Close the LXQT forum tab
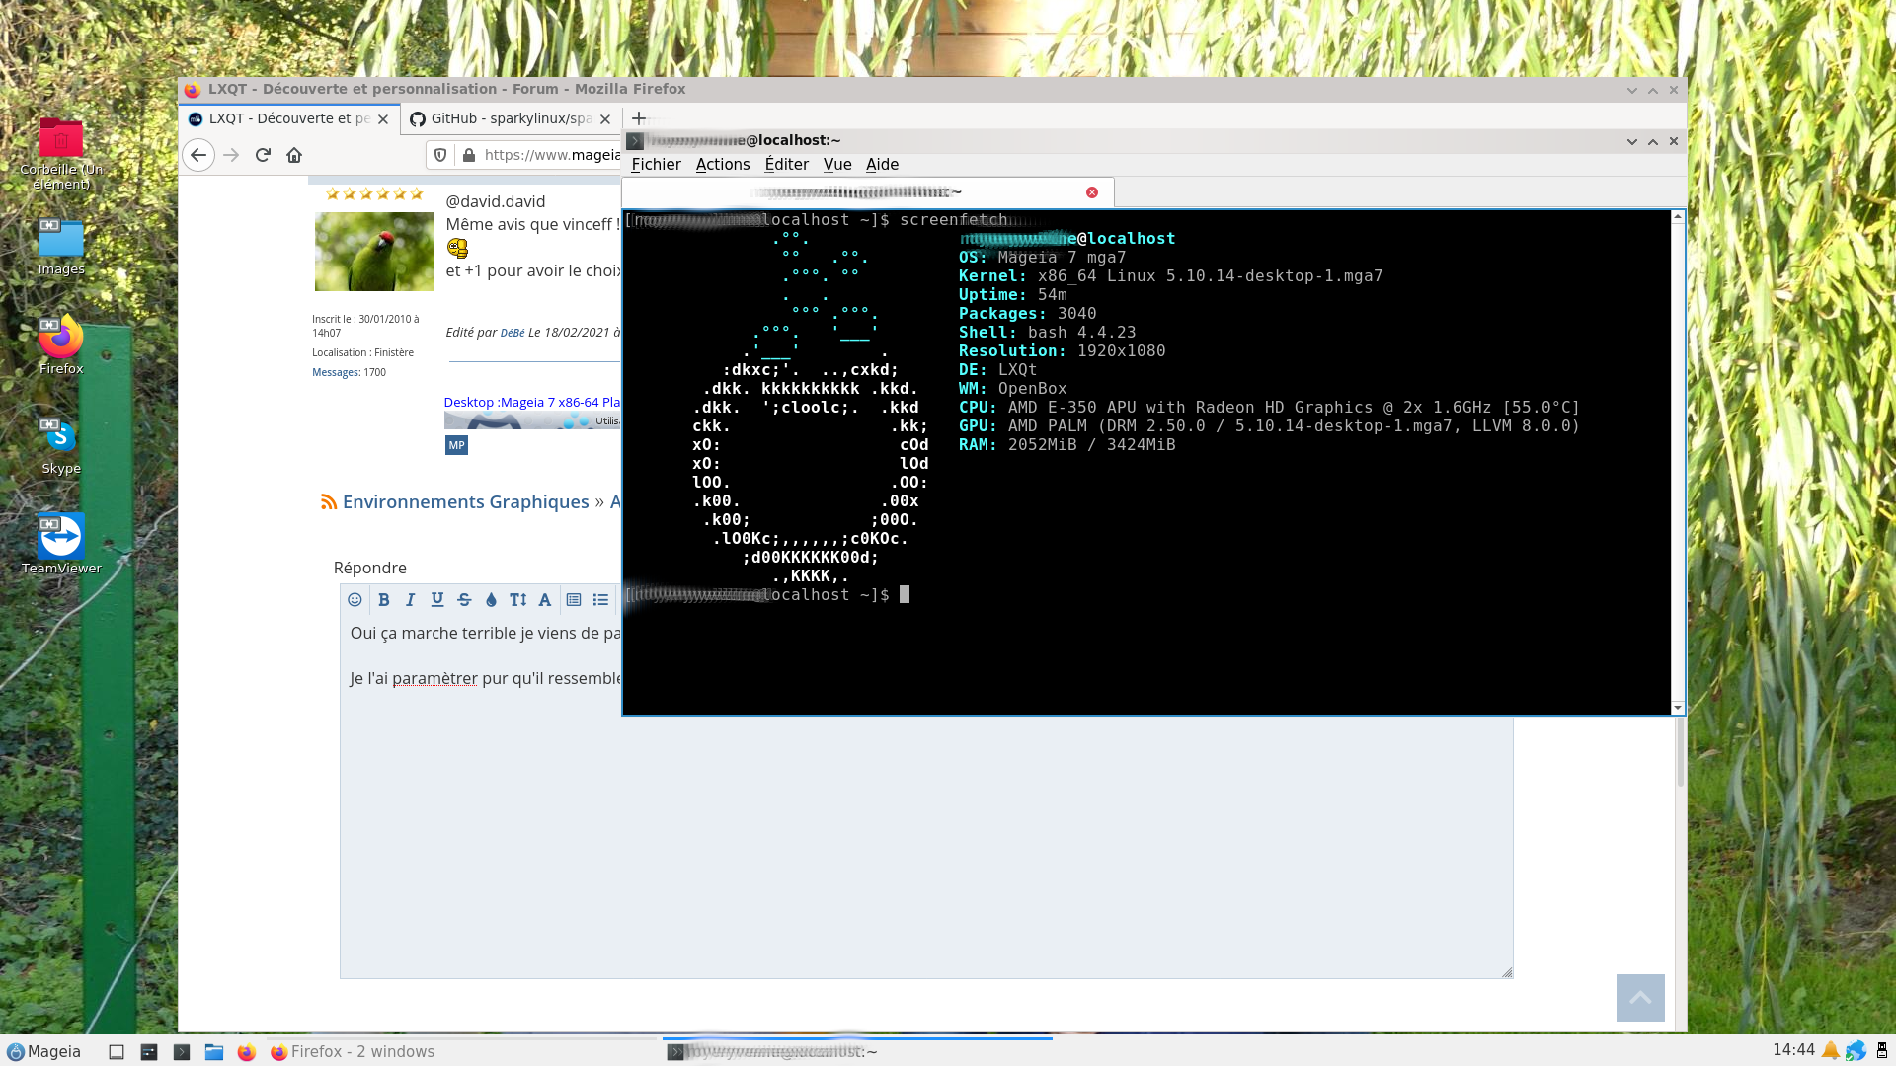Image resolution: width=1896 pixels, height=1066 pixels. click(x=383, y=119)
